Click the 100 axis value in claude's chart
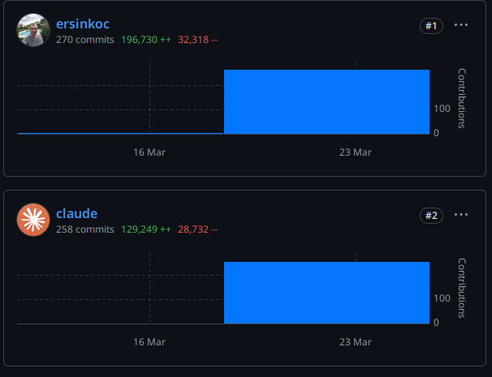492x377 pixels. click(x=442, y=298)
